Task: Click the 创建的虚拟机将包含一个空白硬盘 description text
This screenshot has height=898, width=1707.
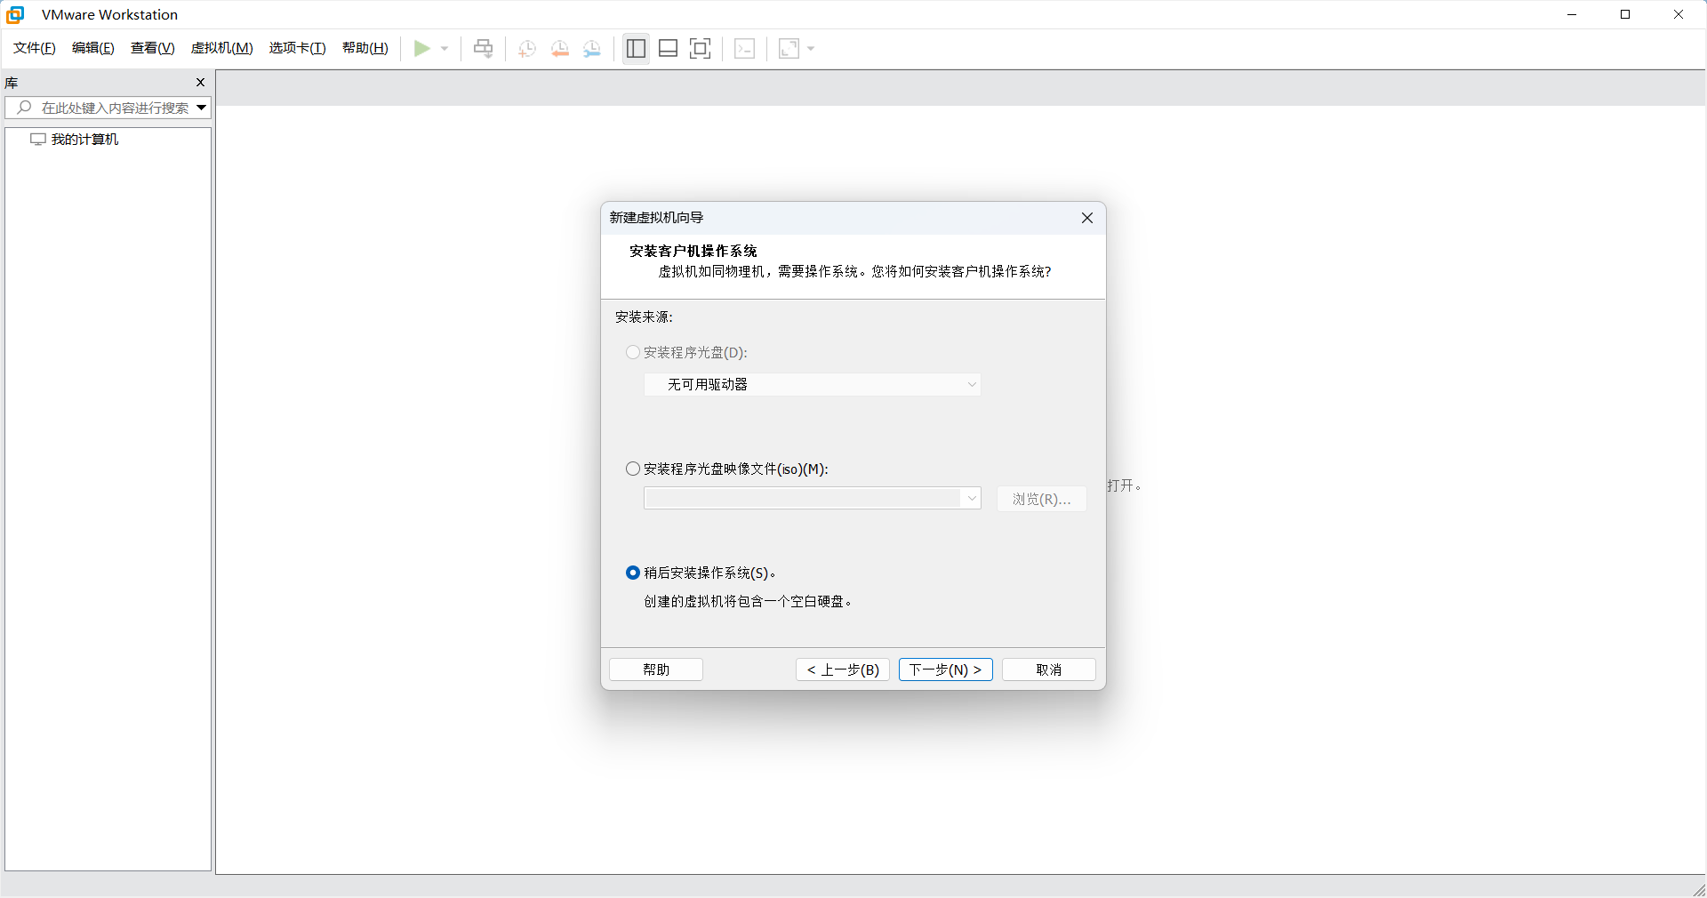Action: (x=749, y=601)
